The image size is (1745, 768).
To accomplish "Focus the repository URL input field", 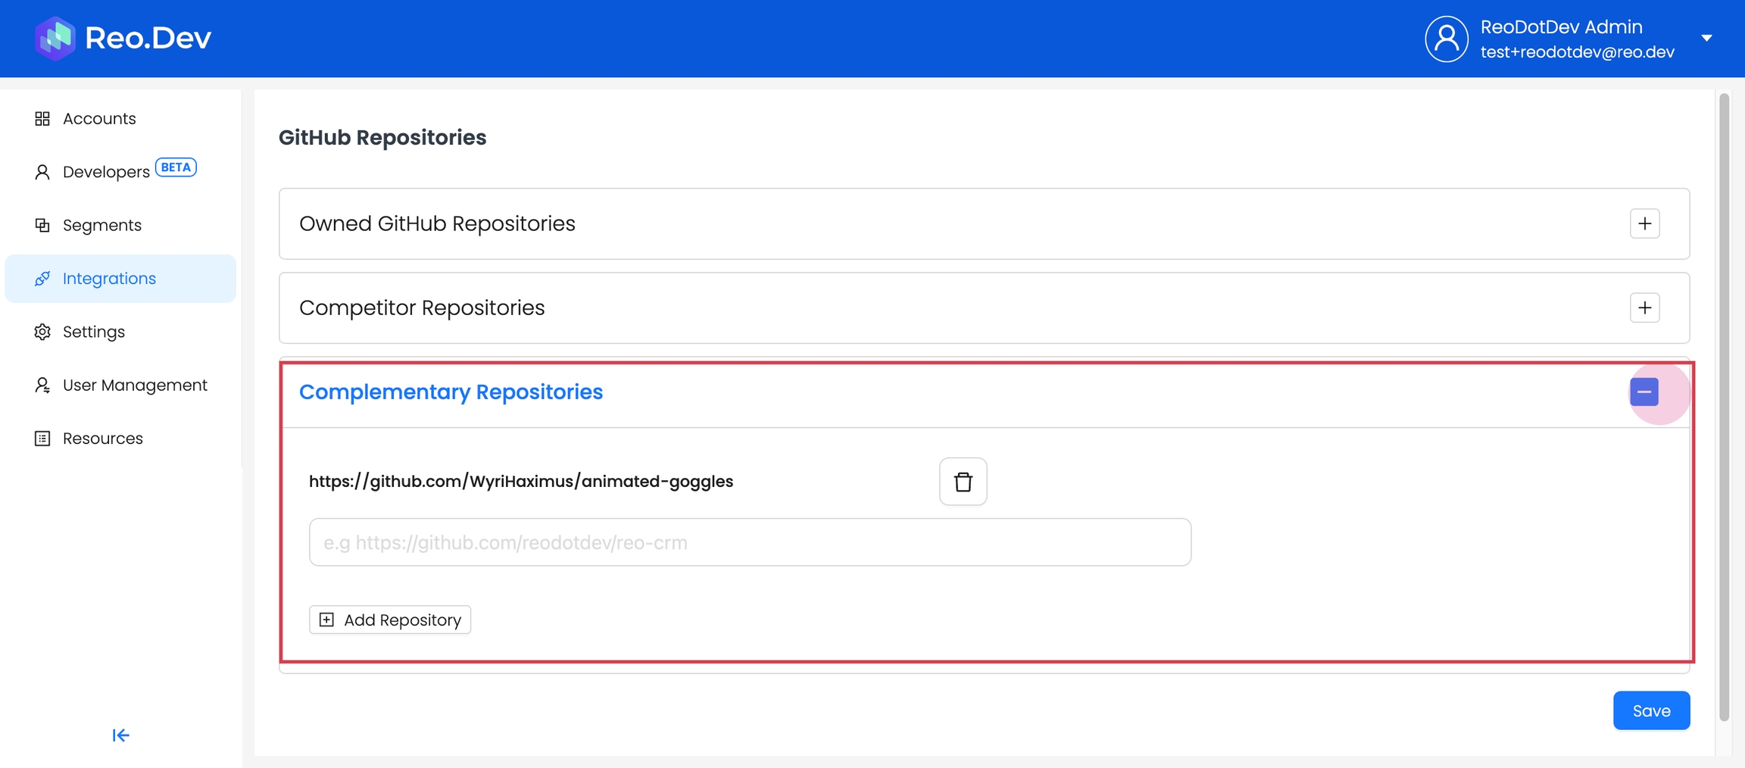I will (750, 542).
